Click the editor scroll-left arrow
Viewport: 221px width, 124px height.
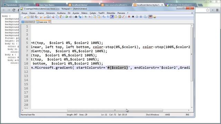22,110
